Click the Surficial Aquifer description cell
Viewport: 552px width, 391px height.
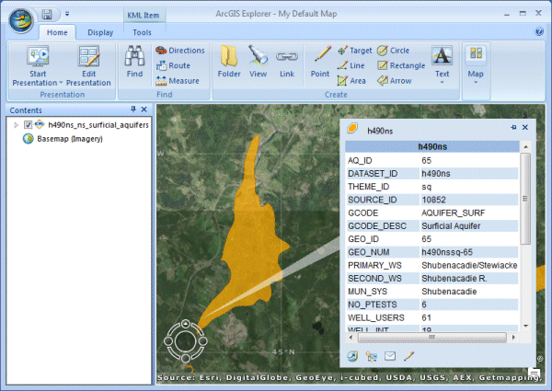click(x=451, y=226)
